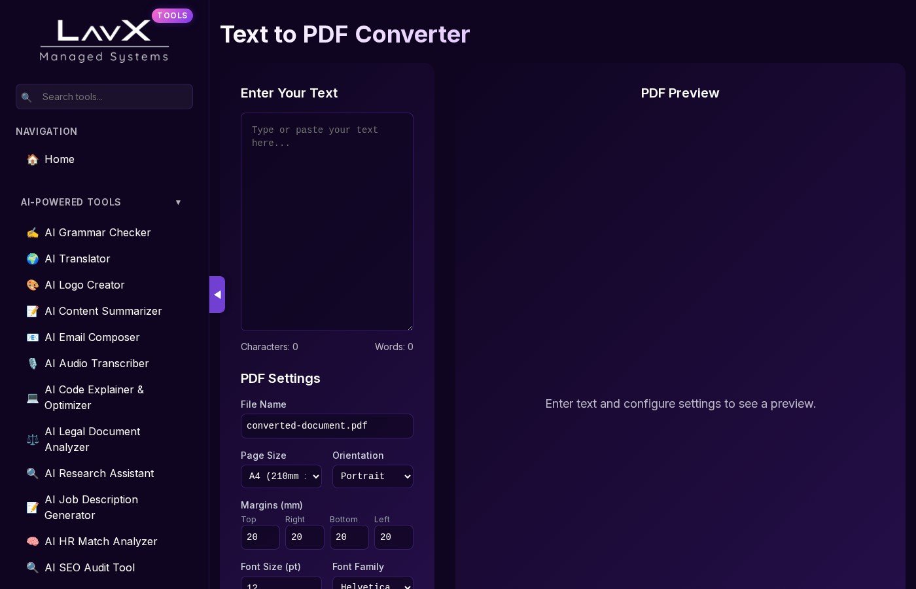Focus the Search tools field

coord(113,97)
